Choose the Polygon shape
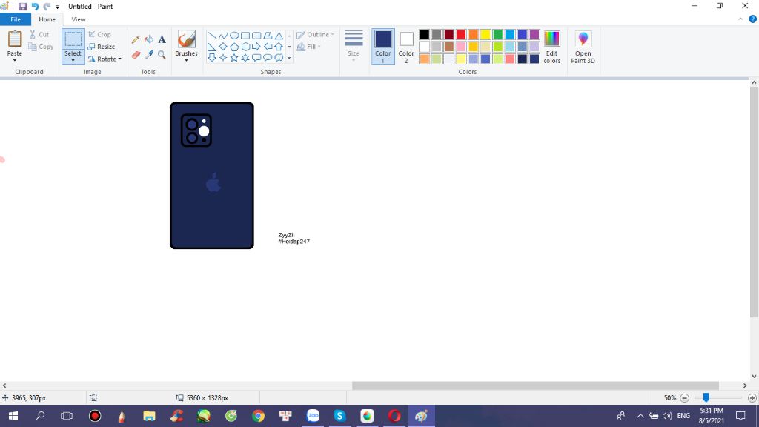Viewport: 759px width, 427px height. tap(268, 36)
